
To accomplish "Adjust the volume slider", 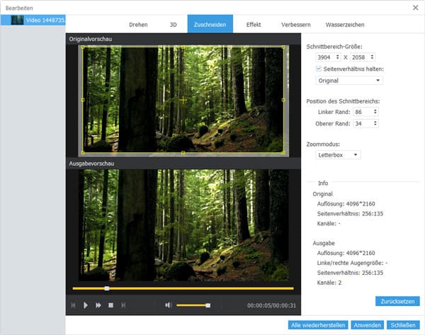I will (x=193, y=305).
